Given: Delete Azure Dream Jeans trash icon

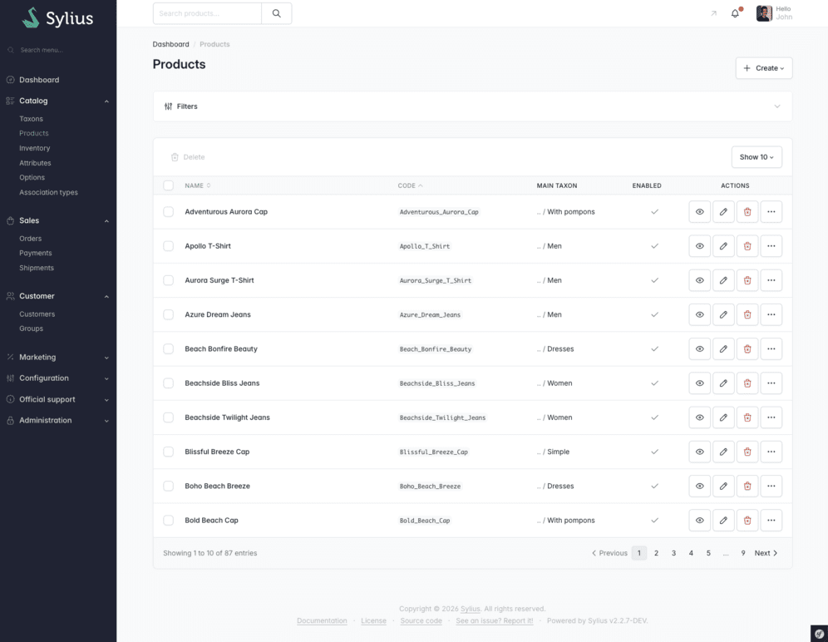Looking at the screenshot, I should (747, 315).
